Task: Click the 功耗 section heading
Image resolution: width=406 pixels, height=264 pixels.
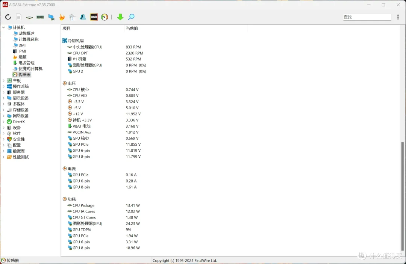Action: tap(71, 199)
